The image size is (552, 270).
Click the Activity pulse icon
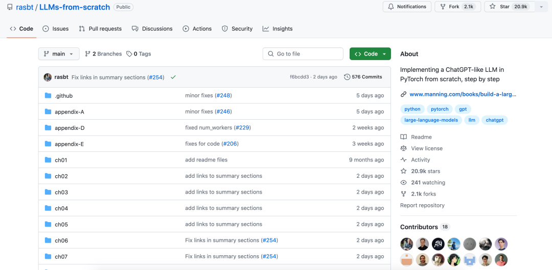pos(403,160)
